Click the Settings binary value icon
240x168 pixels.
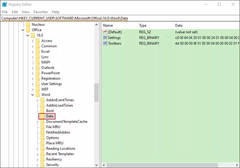[105, 37]
